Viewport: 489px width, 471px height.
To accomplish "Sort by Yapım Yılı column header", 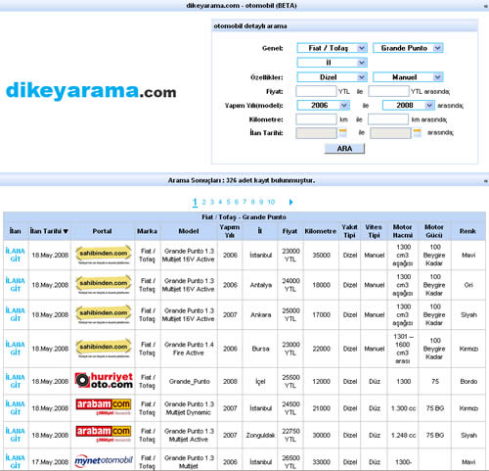I will [230, 231].
